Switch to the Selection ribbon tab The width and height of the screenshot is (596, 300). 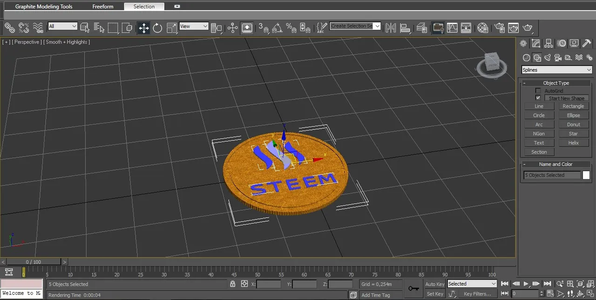pos(144,7)
